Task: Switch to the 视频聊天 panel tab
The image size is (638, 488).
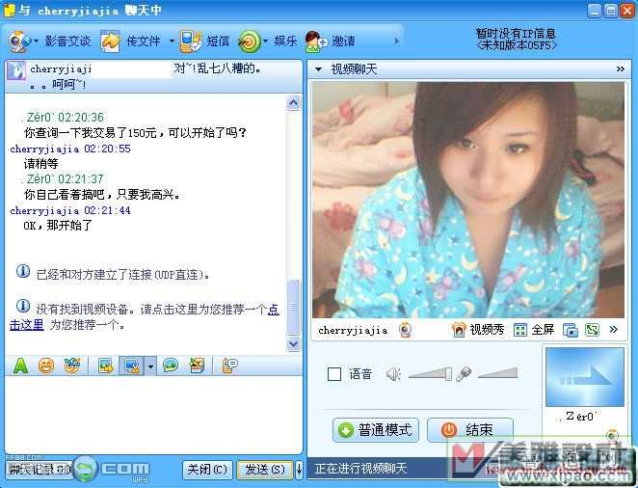Action: click(354, 69)
